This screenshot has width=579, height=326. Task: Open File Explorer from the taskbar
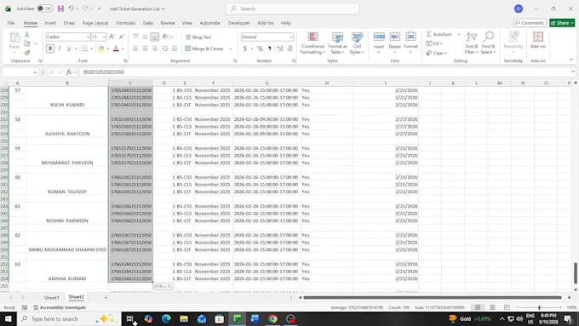tap(184, 318)
